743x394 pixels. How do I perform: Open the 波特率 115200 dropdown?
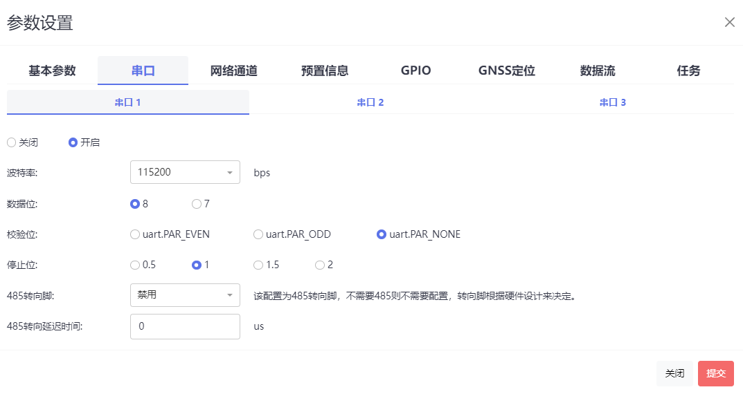tap(185, 172)
